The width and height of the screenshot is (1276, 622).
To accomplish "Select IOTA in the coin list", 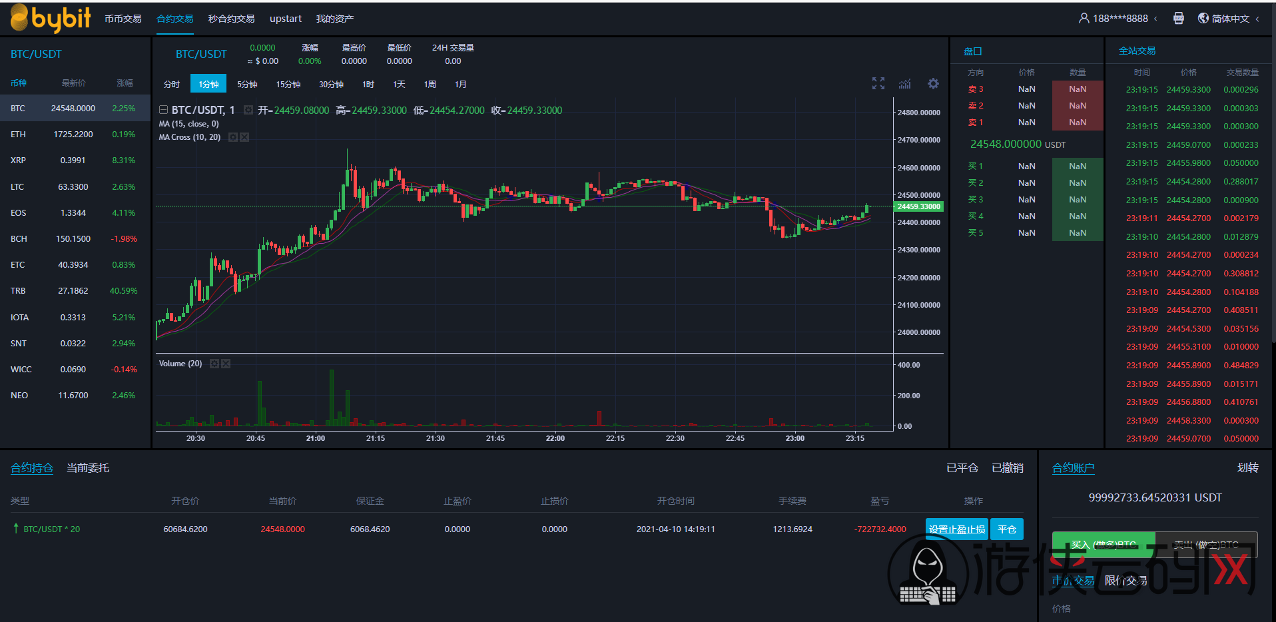I will [x=75, y=317].
